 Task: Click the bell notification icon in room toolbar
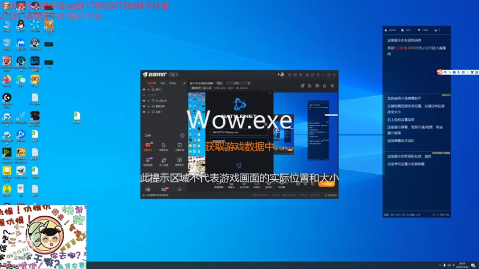click(325, 85)
